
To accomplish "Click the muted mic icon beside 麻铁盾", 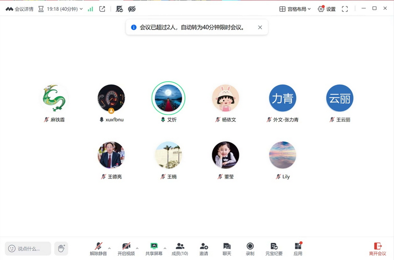I will (x=46, y=119).
